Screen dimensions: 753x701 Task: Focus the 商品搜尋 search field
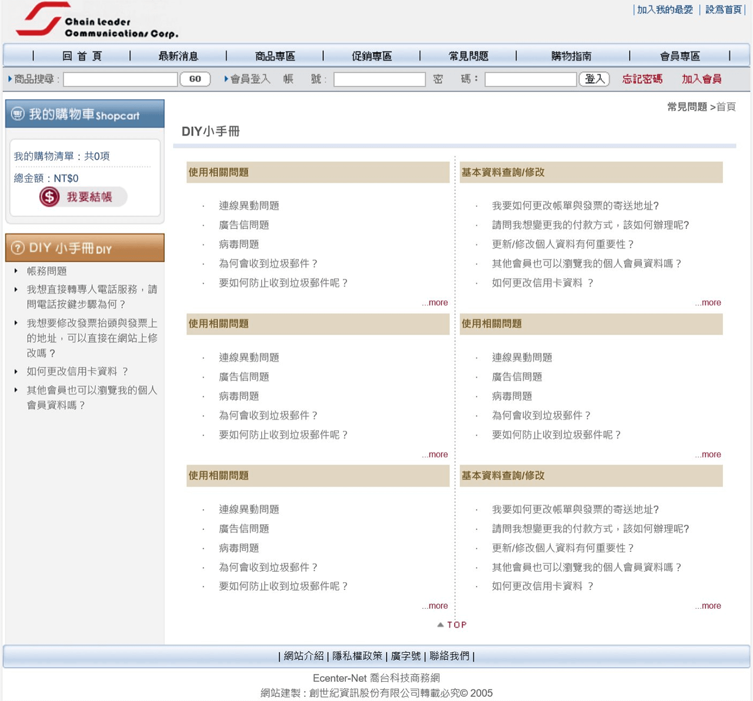(121, 79)
